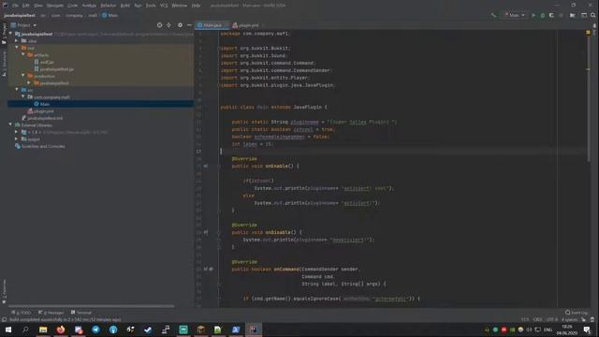Run with Coverage icon in toolbar

click(551, 15)
